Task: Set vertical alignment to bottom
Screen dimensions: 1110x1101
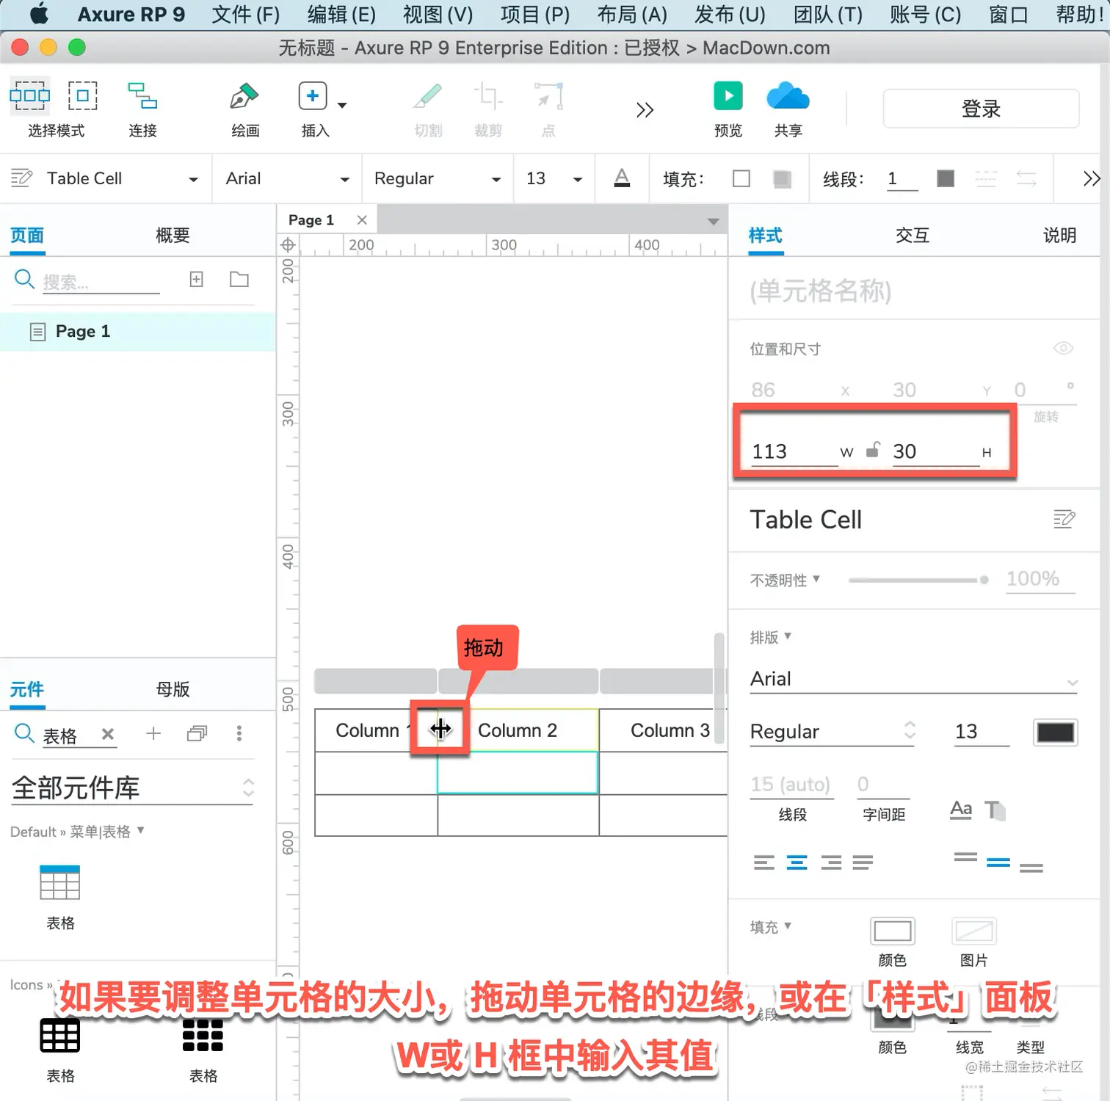Action: [1031, 868]
